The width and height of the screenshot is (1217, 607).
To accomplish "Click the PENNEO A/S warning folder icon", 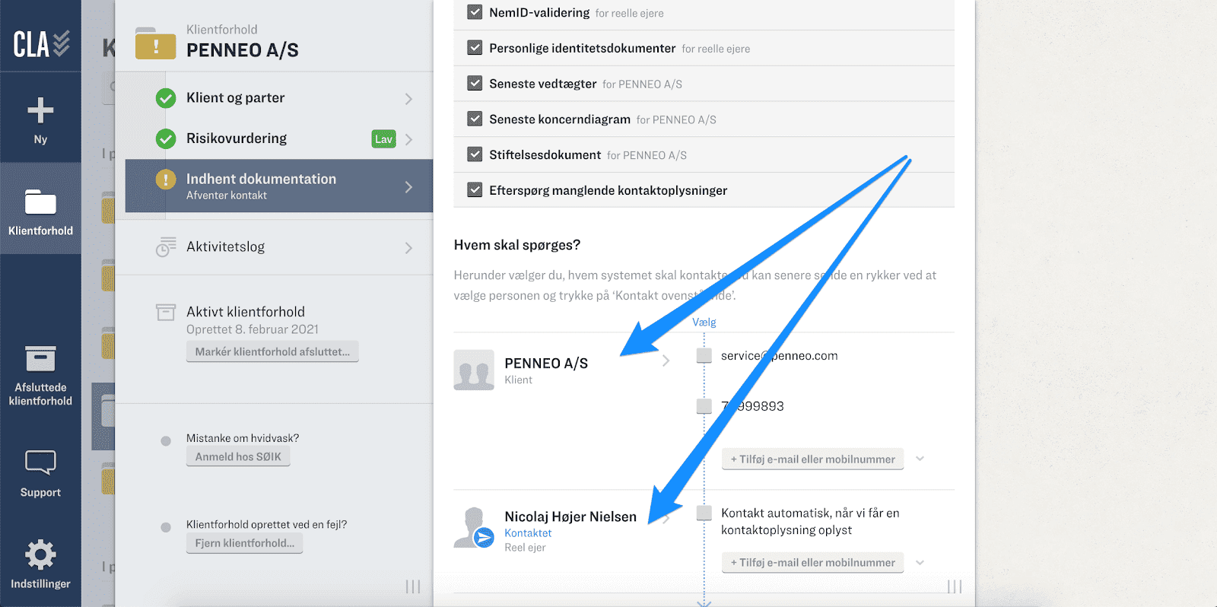I will point(156,43).
